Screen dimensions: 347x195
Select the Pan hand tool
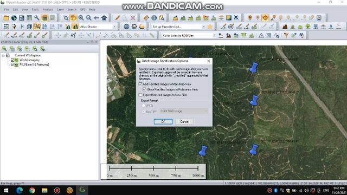(x=73, y=18)
